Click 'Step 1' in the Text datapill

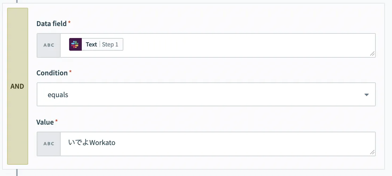110,45
